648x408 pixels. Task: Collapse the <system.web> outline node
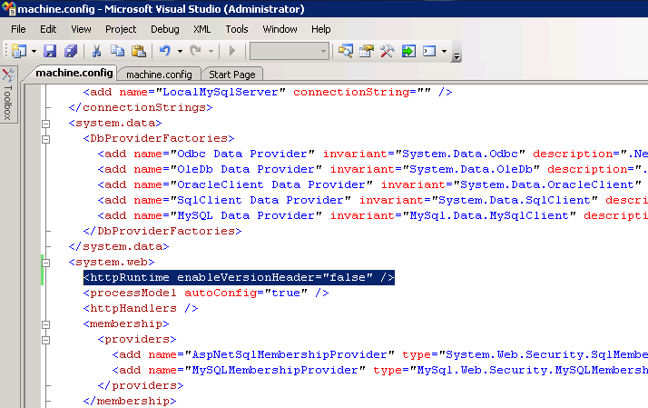click(x=46, y=263)
